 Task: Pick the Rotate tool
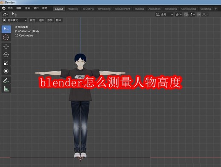tap(6, 55)
